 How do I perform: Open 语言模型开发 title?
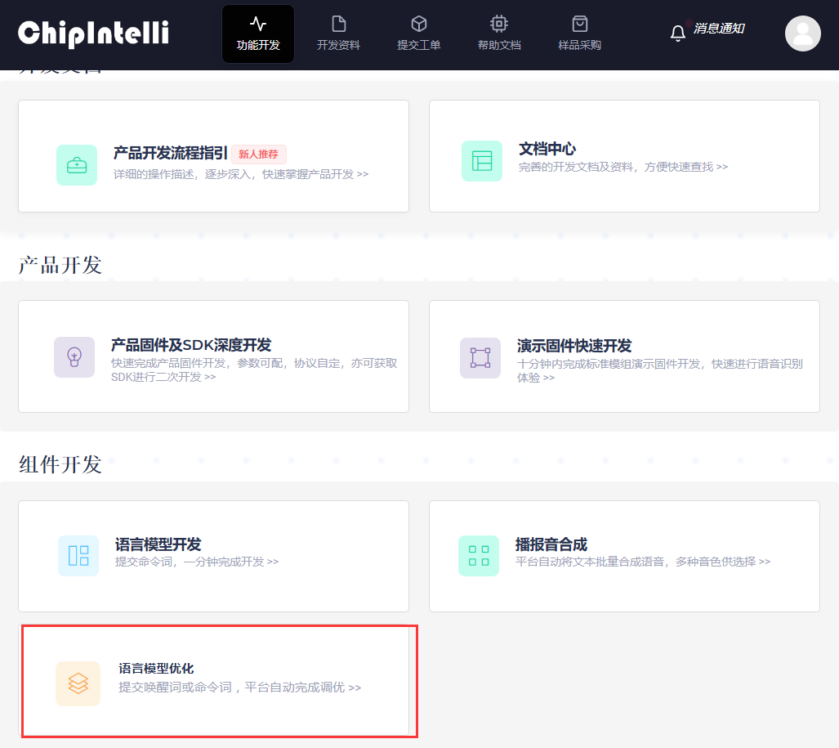(158, 544)
